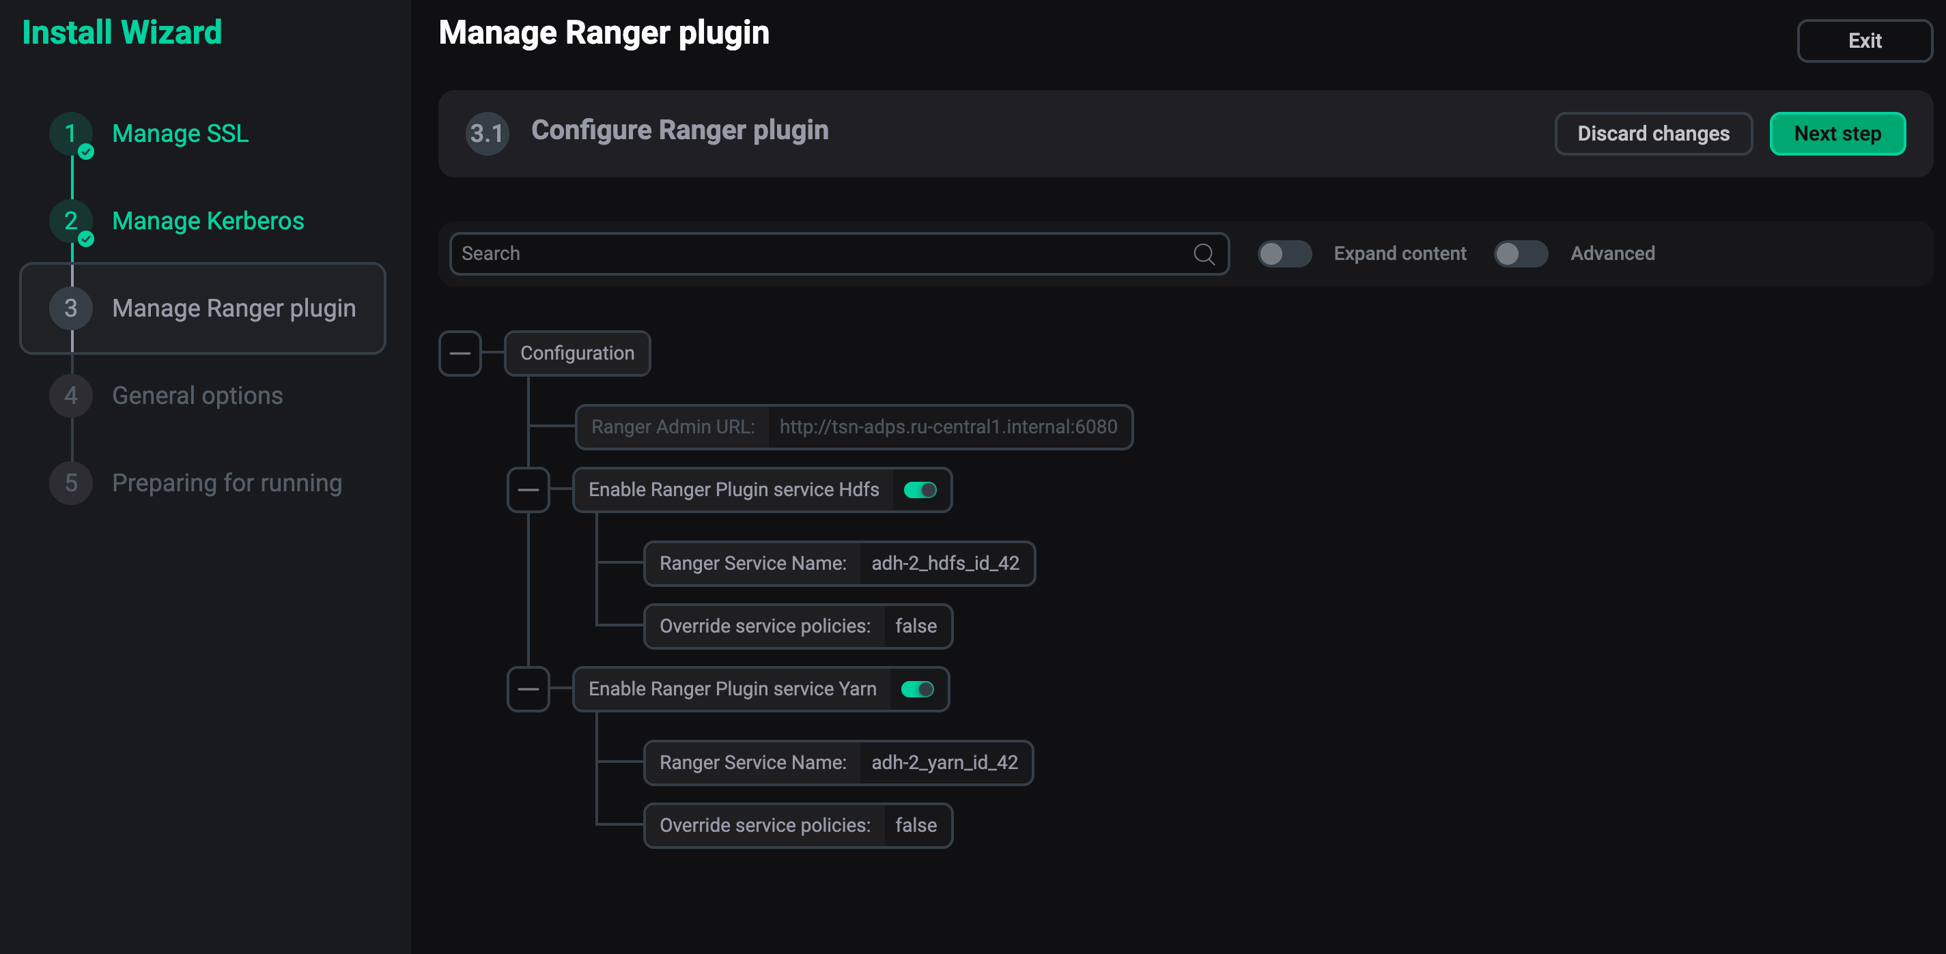Click Hdfs Override service policies false value
This screenshot has height=954, width=1946.
click(916, 626)
